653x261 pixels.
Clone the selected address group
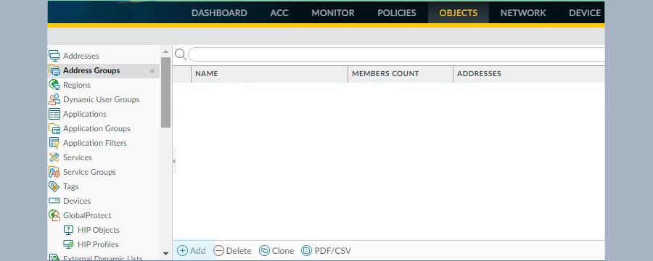(x=276, y=251)
